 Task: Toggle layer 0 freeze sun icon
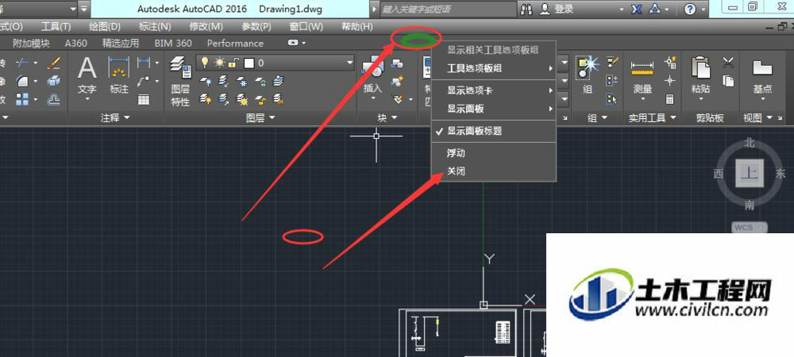pos(219,63)
